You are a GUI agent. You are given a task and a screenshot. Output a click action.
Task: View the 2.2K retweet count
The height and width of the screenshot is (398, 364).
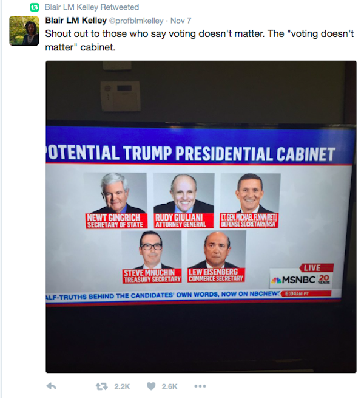122,386
